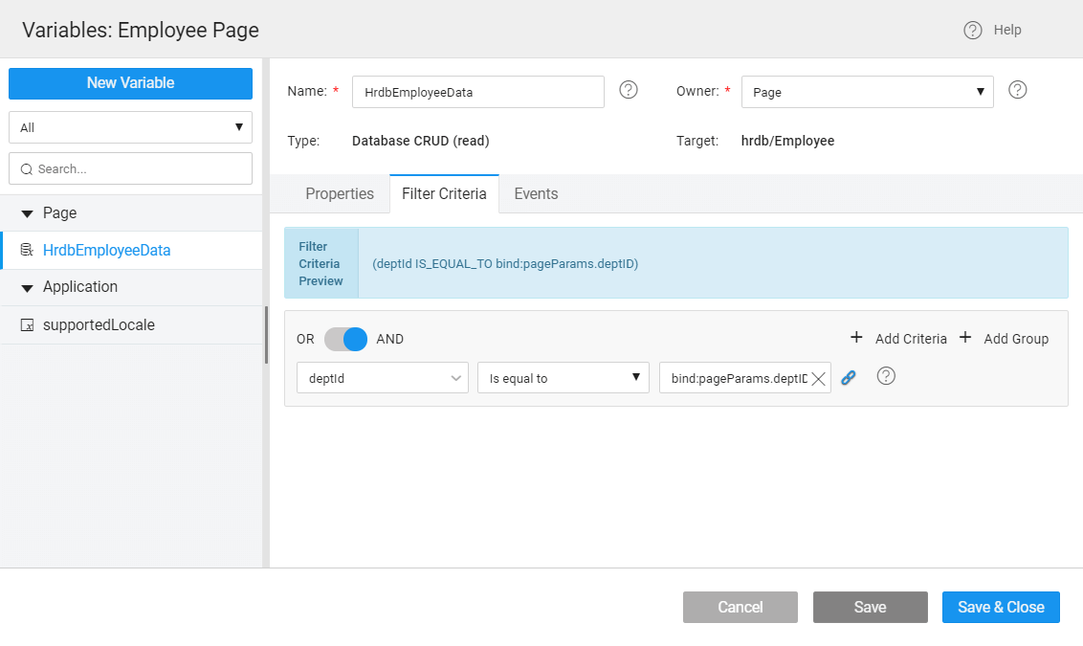Click the bind link icon for criteria value
This screenshot has width=1083, height=646.
[848, 378]
